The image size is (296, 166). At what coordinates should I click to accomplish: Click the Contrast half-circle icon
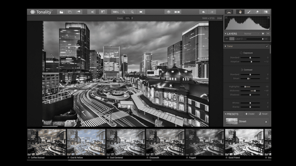(x=241, y=70)
